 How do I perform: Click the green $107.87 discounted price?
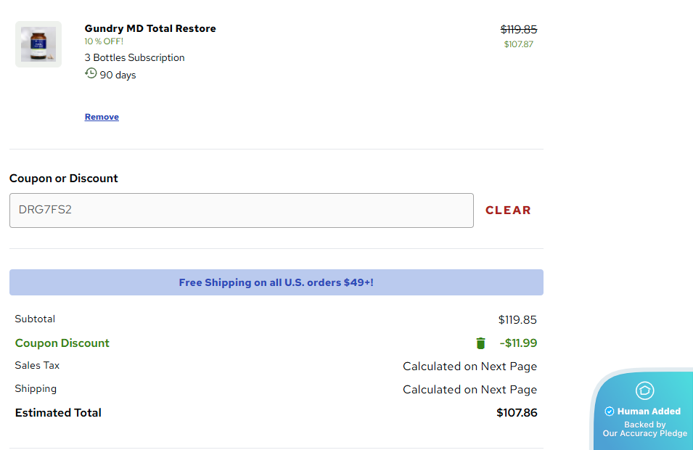(x=518, y=44)
